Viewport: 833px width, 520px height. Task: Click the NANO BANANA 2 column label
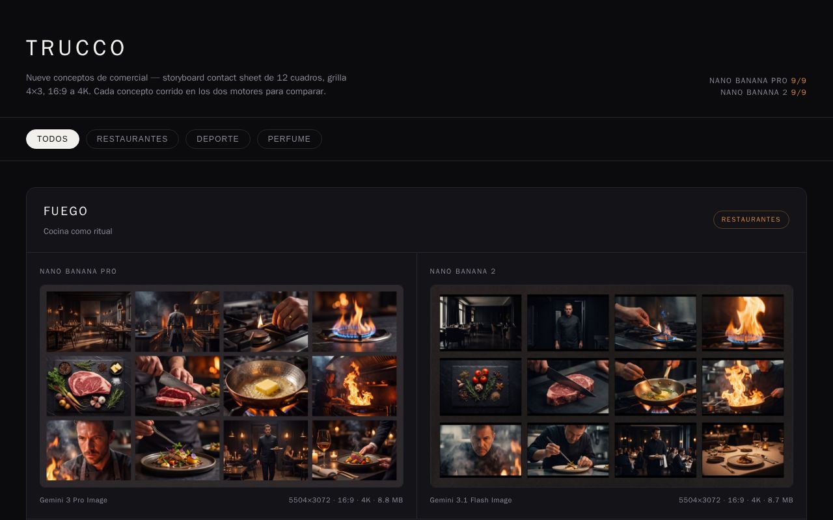[x=463, y=271]
